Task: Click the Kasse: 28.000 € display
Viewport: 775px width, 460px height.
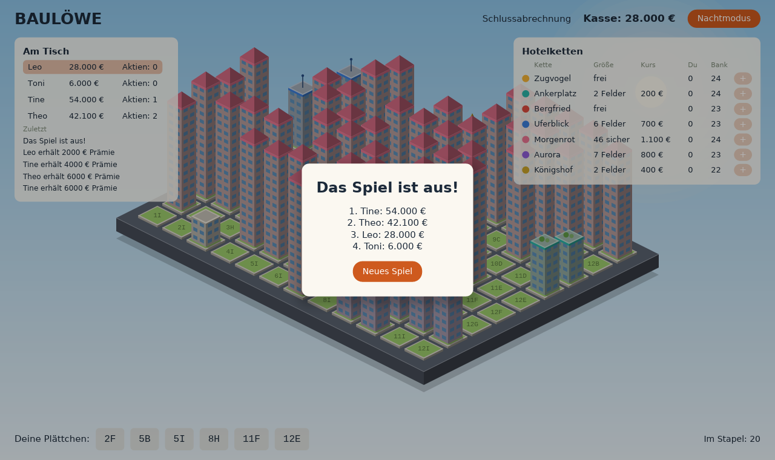Action: click(629, 19)
